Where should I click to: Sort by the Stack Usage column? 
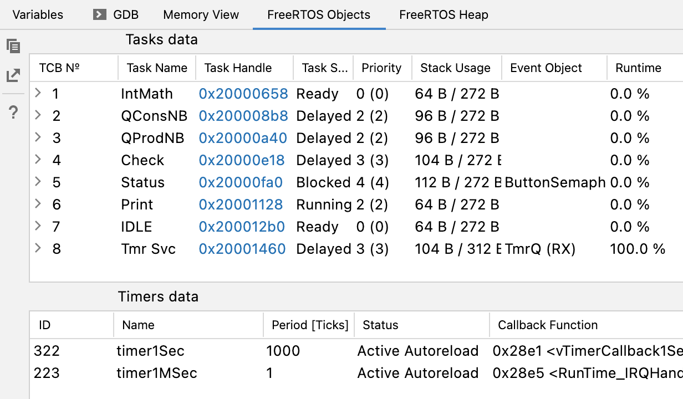pyautogui.click(x=455, y=68)
